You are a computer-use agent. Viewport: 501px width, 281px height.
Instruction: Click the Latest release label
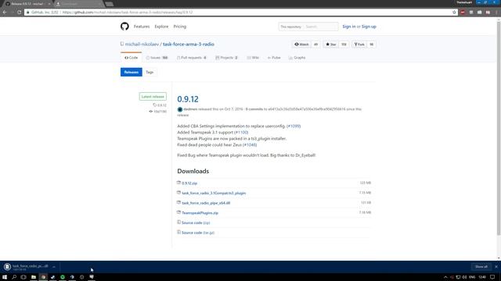(x=153, y=97)
